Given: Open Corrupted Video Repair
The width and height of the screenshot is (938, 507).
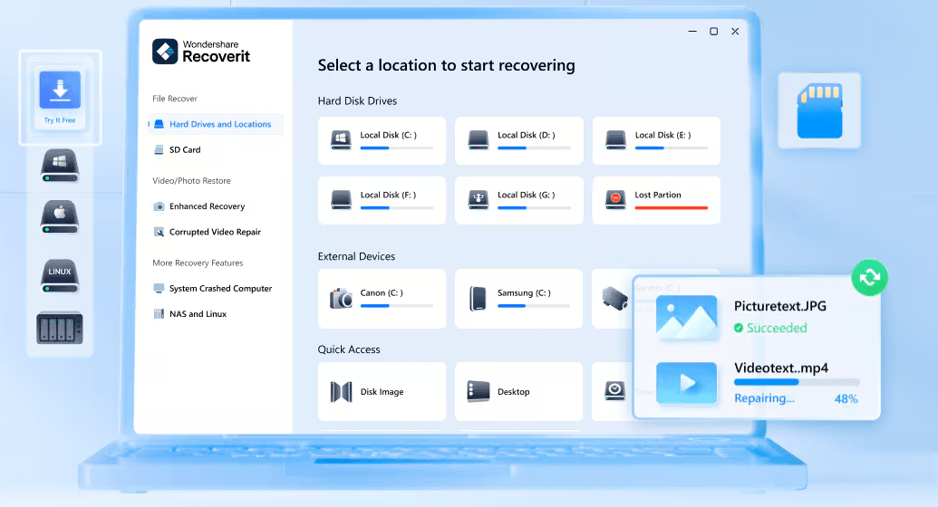Looking at the screenshot, I should (x=215, y=232).
